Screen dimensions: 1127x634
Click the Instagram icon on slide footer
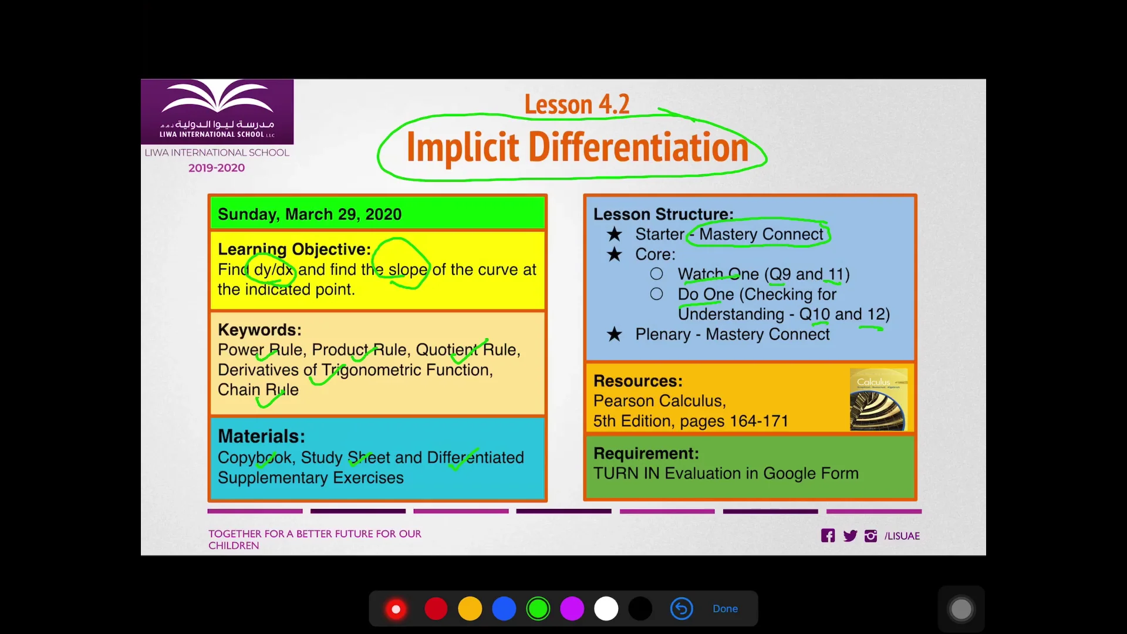click(x=871, y=536)
